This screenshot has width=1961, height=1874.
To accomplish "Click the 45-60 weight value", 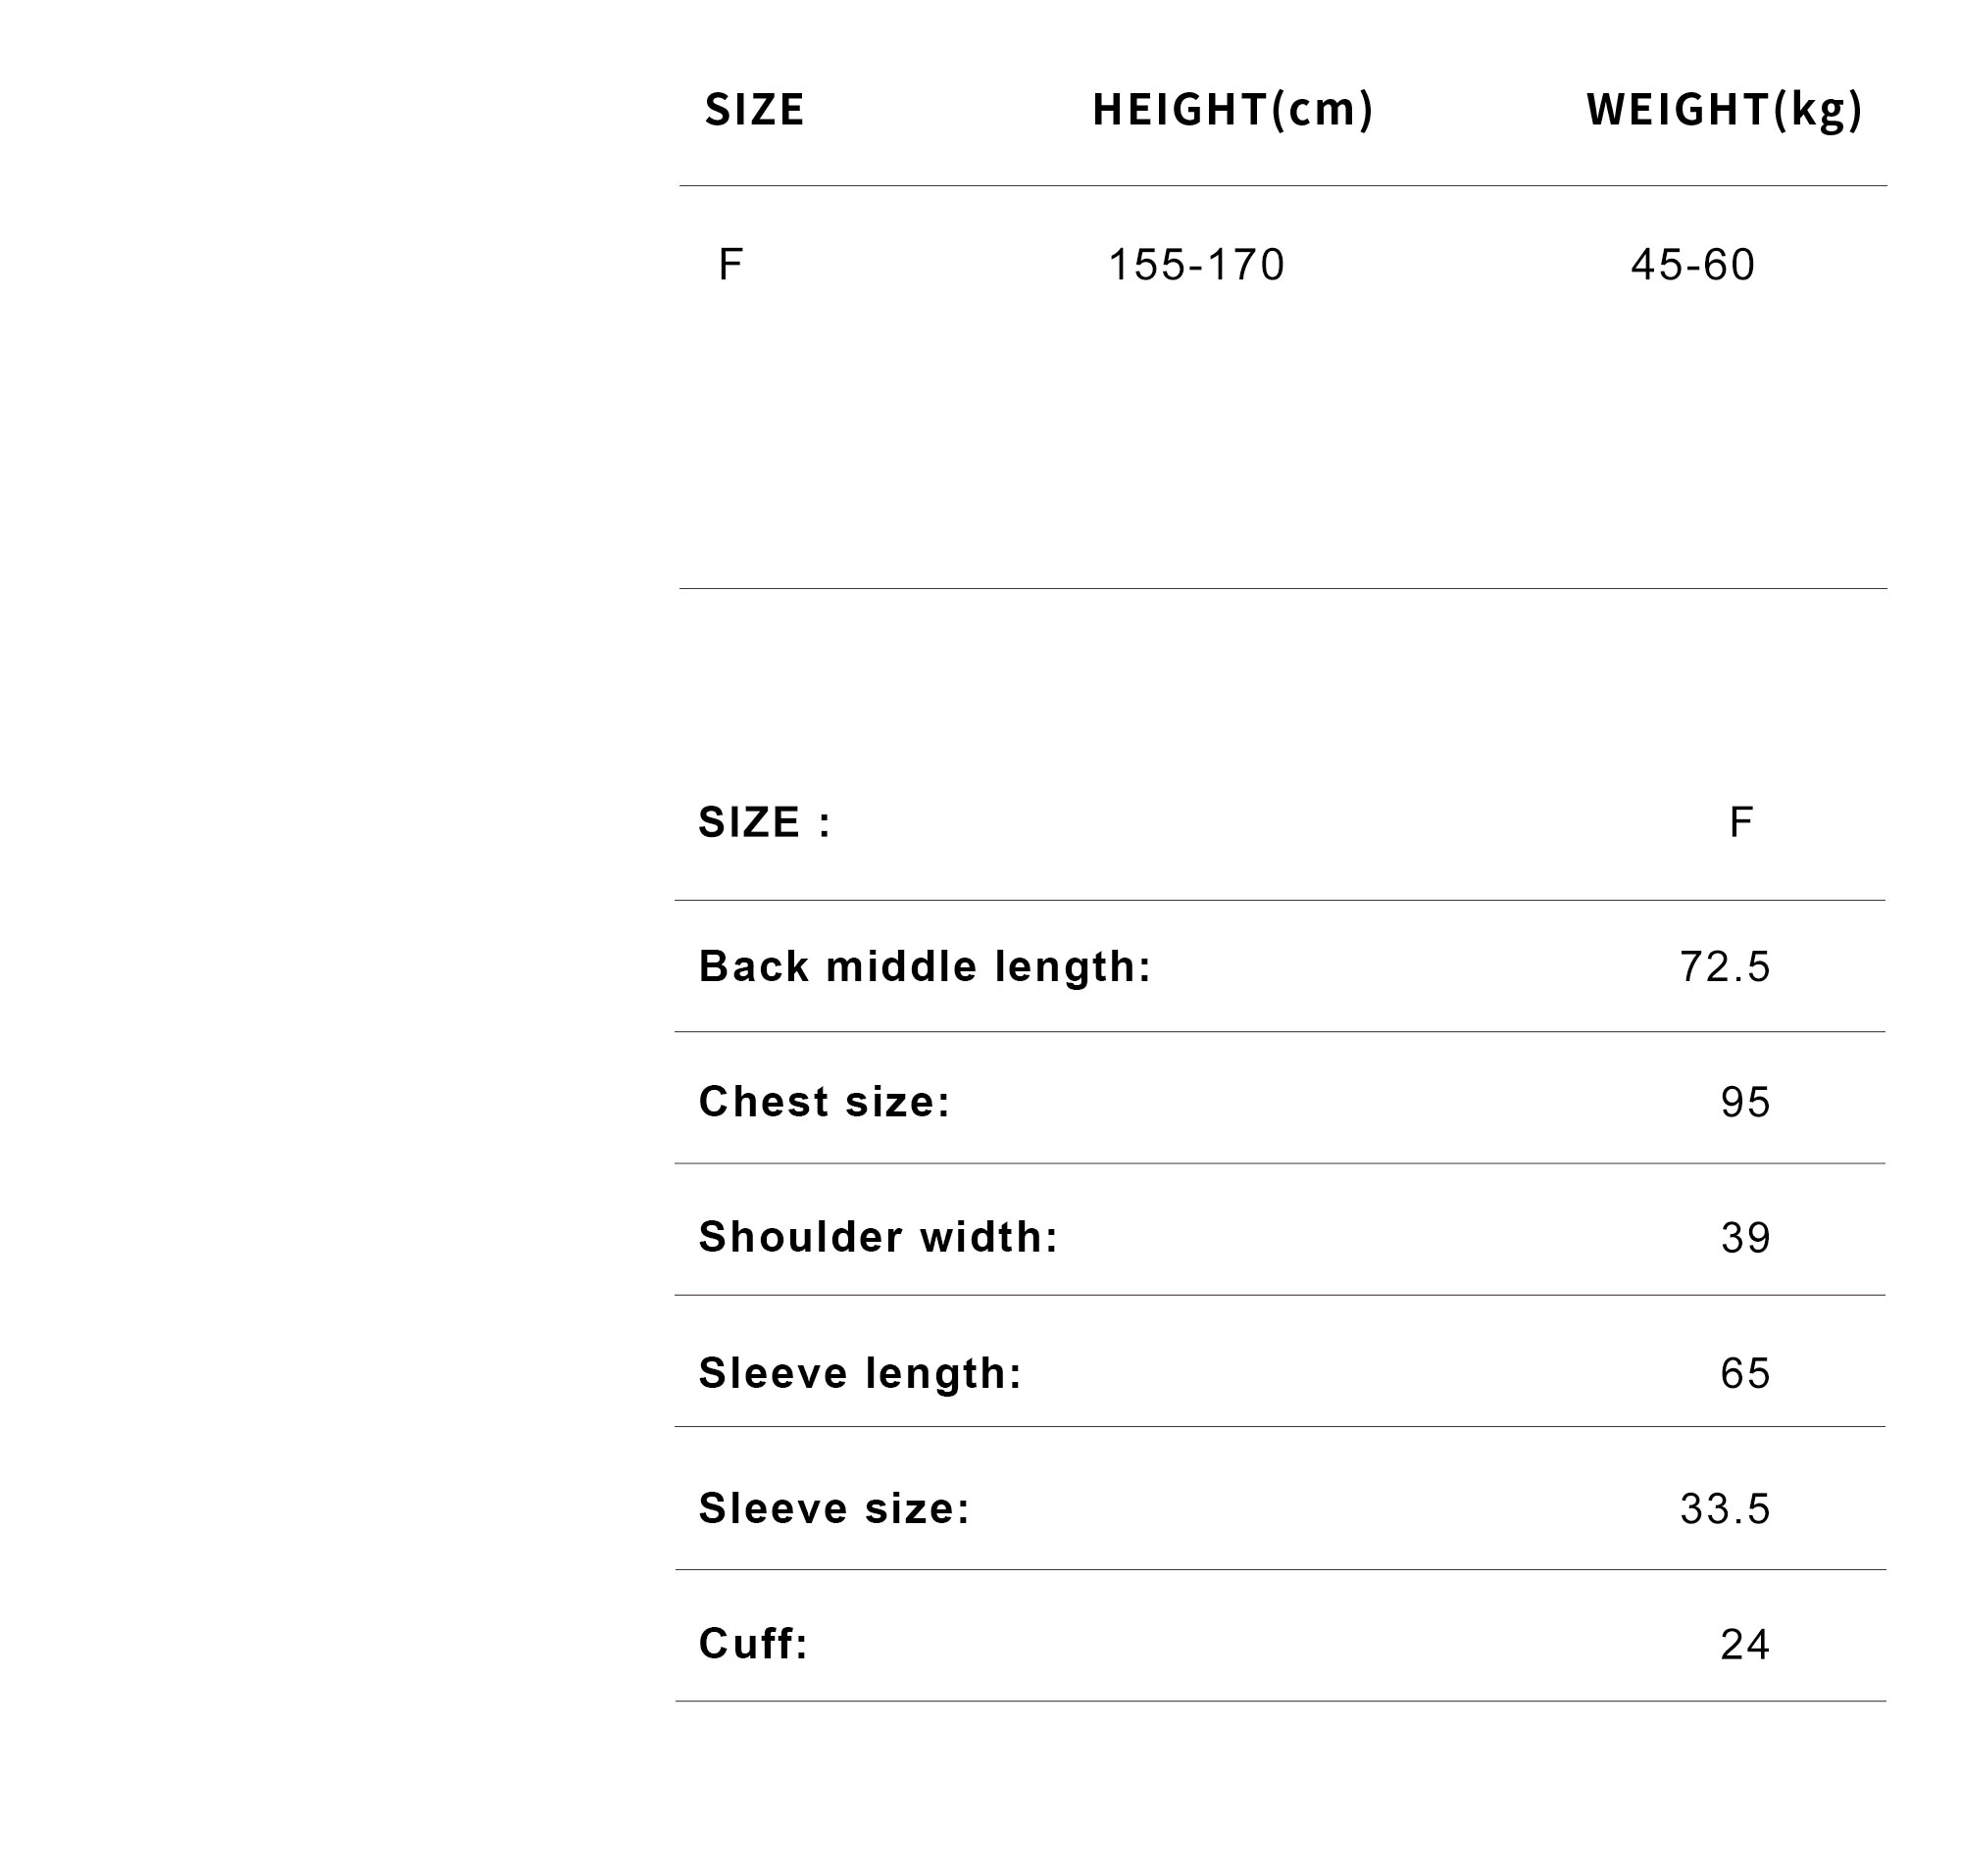I will [x=1692, y=265].
